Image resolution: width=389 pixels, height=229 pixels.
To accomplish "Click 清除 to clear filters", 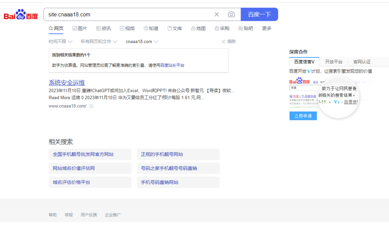I will [228, 42].
